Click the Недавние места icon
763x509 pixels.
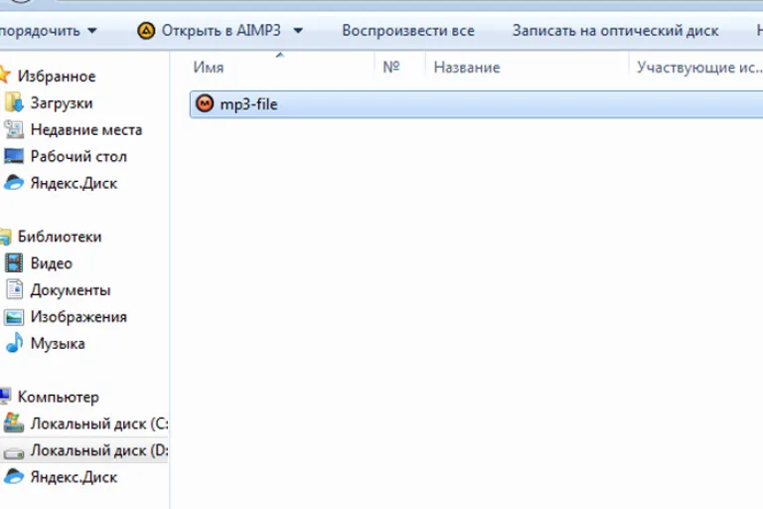[14, 129]
